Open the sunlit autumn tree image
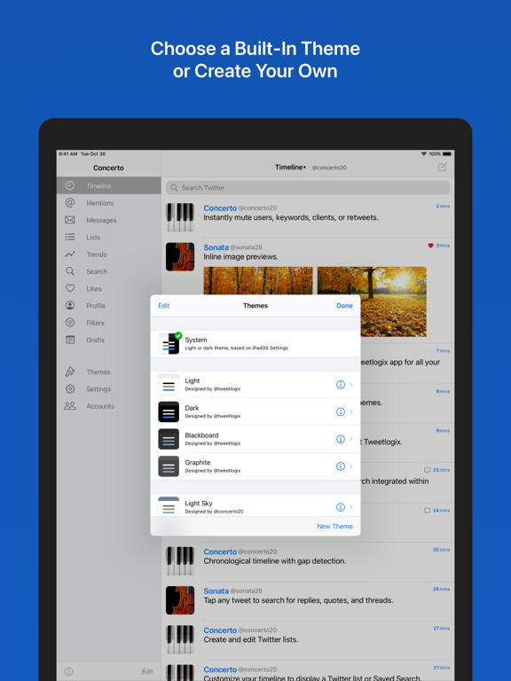 (372, 301)
